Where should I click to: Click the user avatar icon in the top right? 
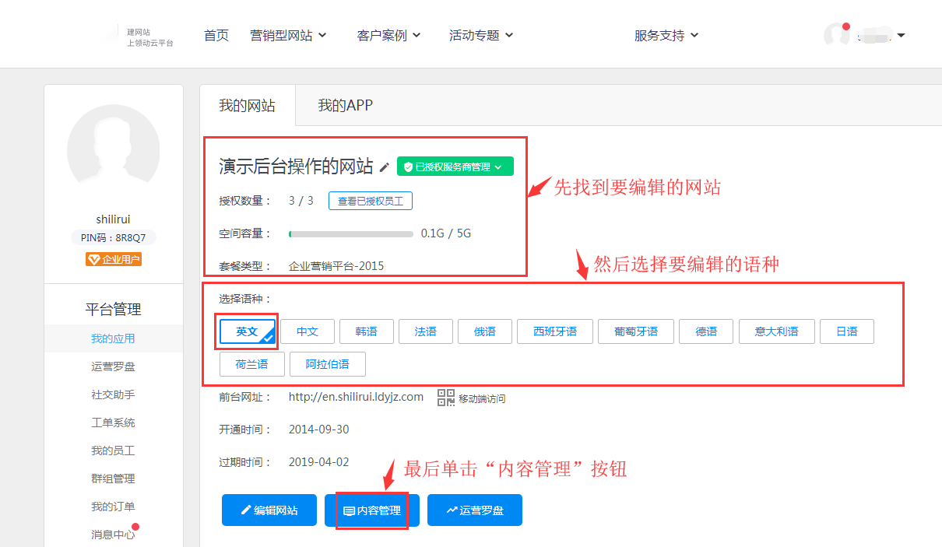point(837,35)
